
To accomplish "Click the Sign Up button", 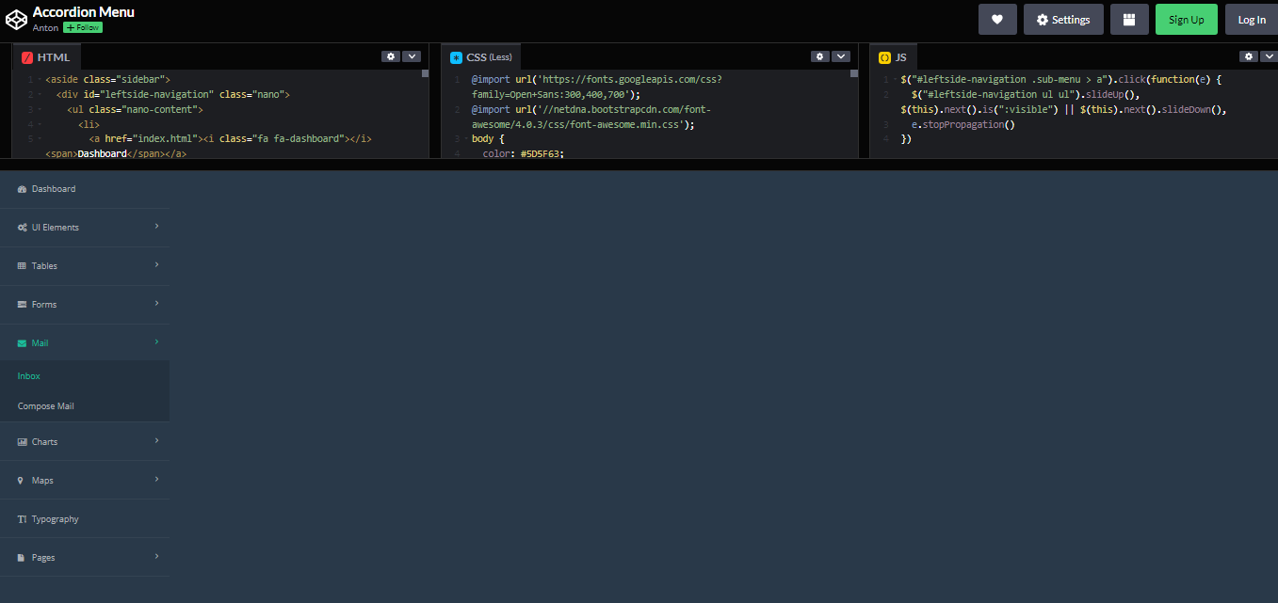I will pos(1186,19).
